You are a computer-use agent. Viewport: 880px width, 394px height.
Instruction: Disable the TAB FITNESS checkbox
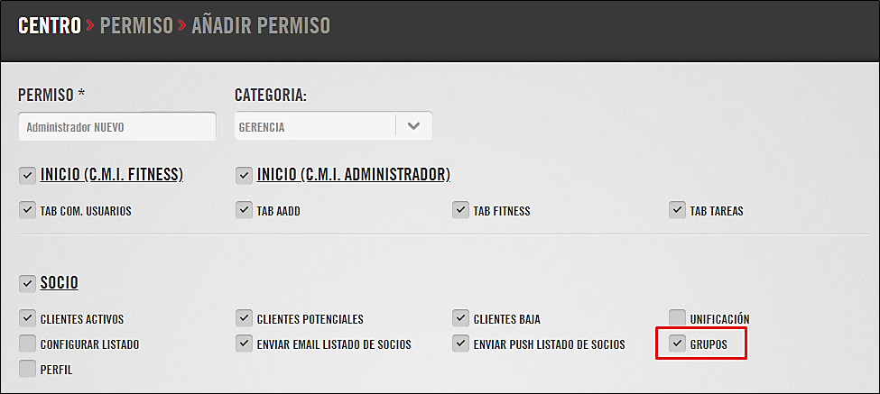(x=461, y=210)
